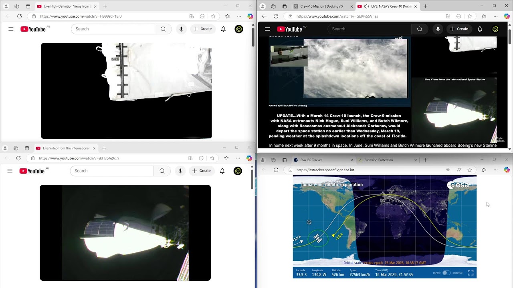The image size is (513, 288).
Task: Close Live Video from the International tab
Action: click(x=94, y=148)
